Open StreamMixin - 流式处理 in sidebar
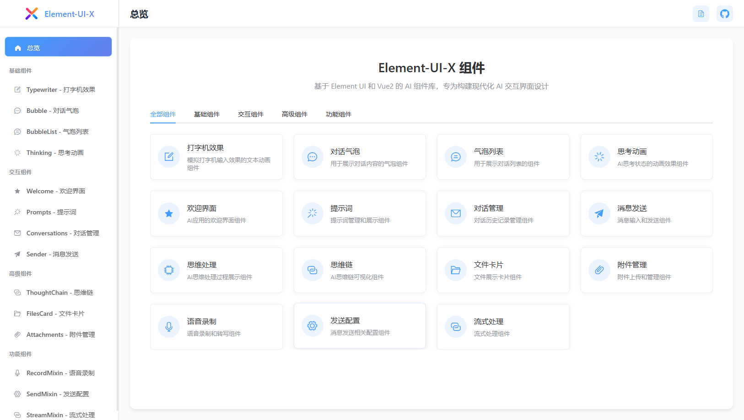Viewport: 744px width, 420px height. click(x=58, y=415)
